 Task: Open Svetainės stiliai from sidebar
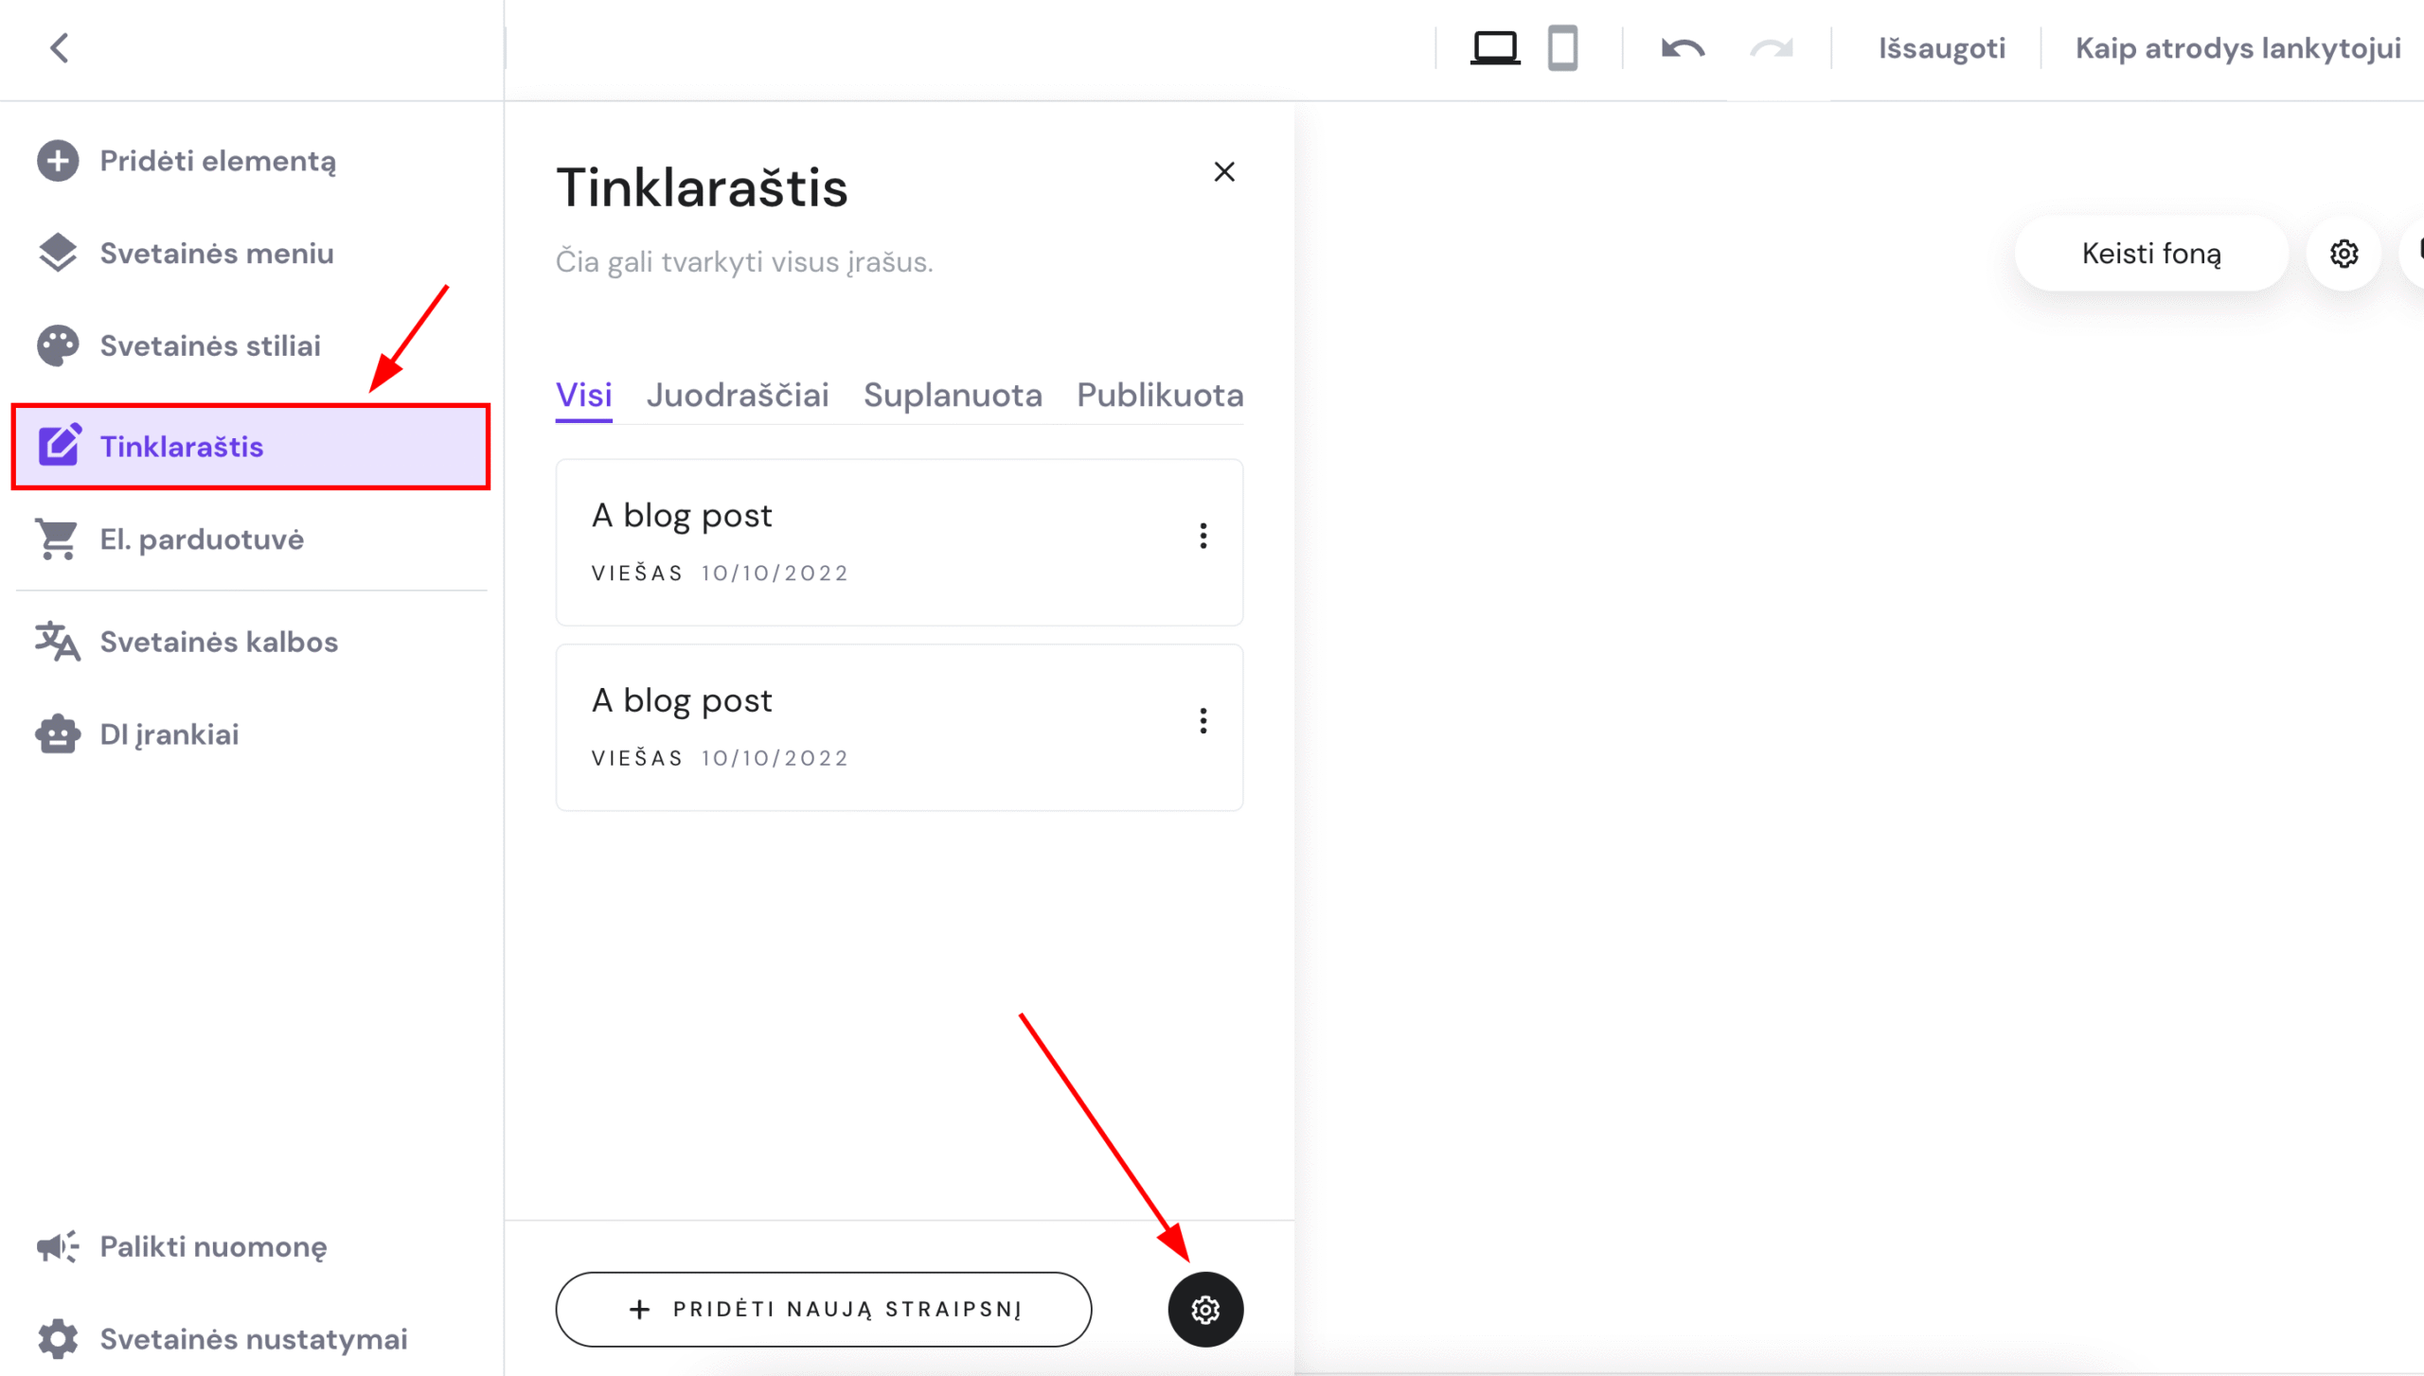coord(210,345)
